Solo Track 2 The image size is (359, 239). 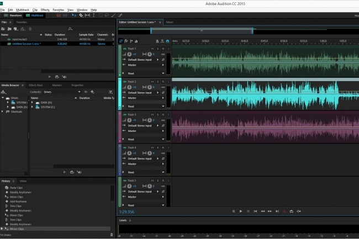coord(157,81)
